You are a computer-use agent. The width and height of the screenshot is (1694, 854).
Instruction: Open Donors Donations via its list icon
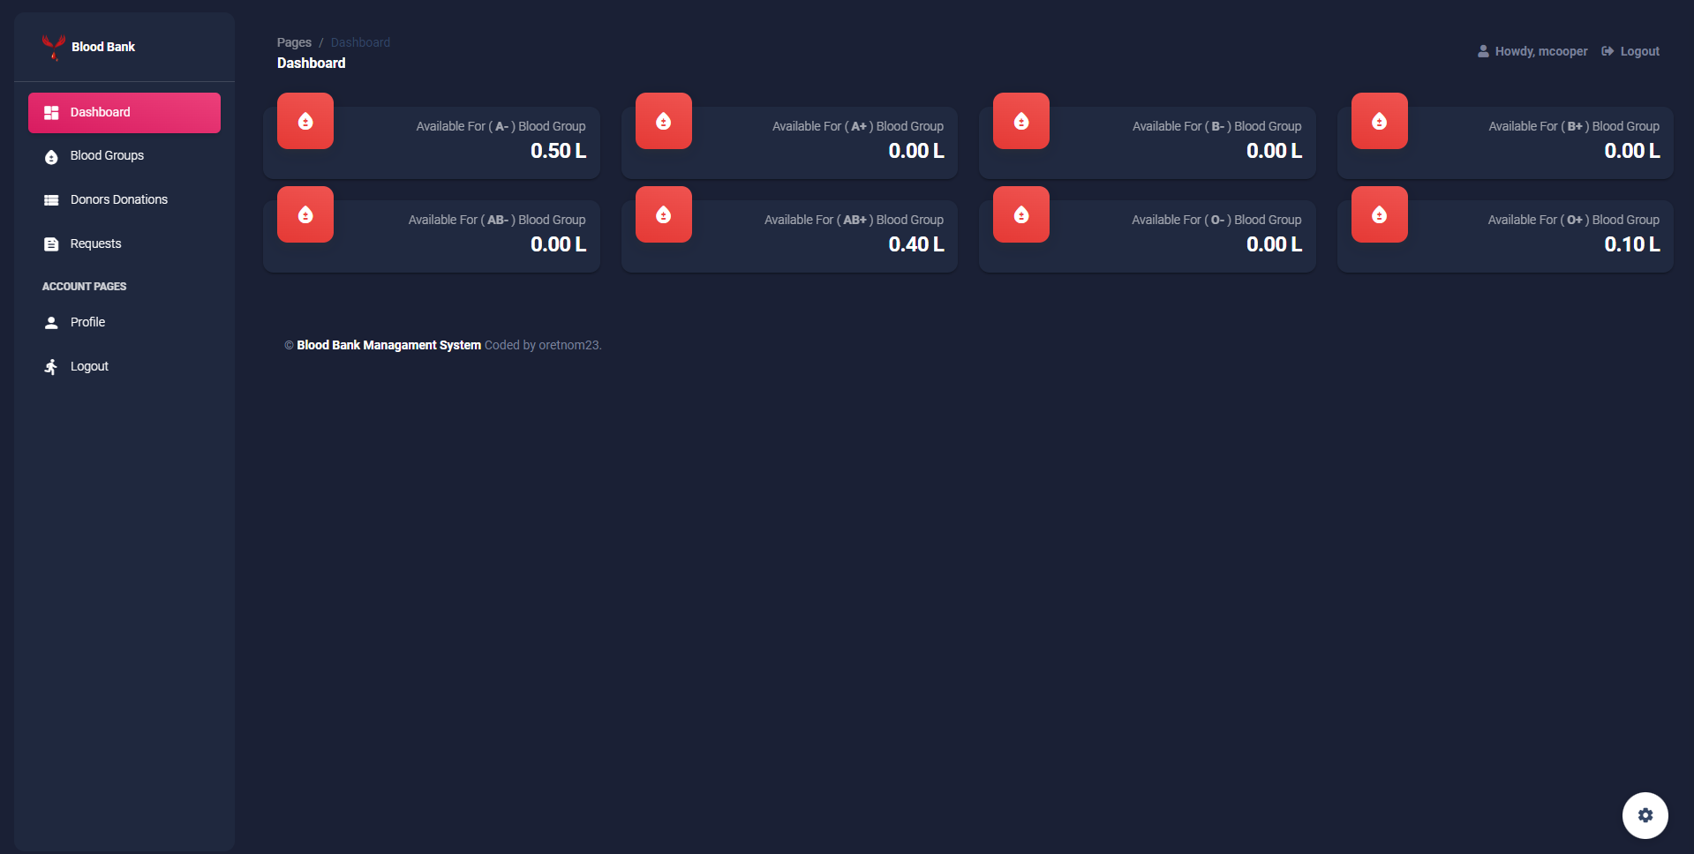(51, 199)
